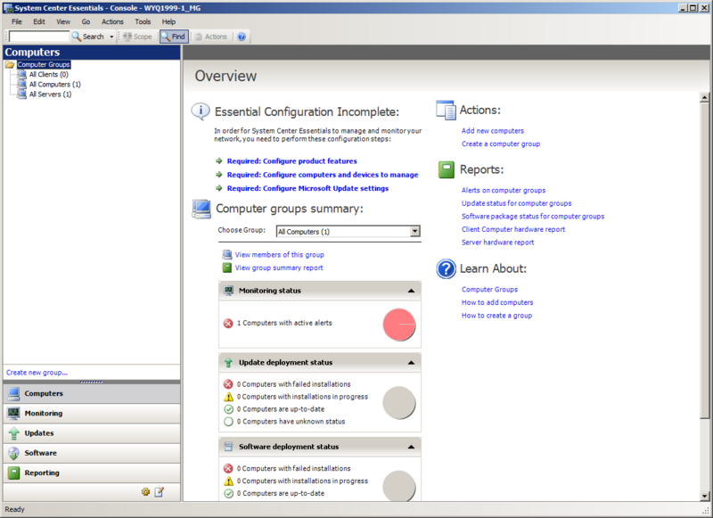Open the Actions menu

point(112,21)
